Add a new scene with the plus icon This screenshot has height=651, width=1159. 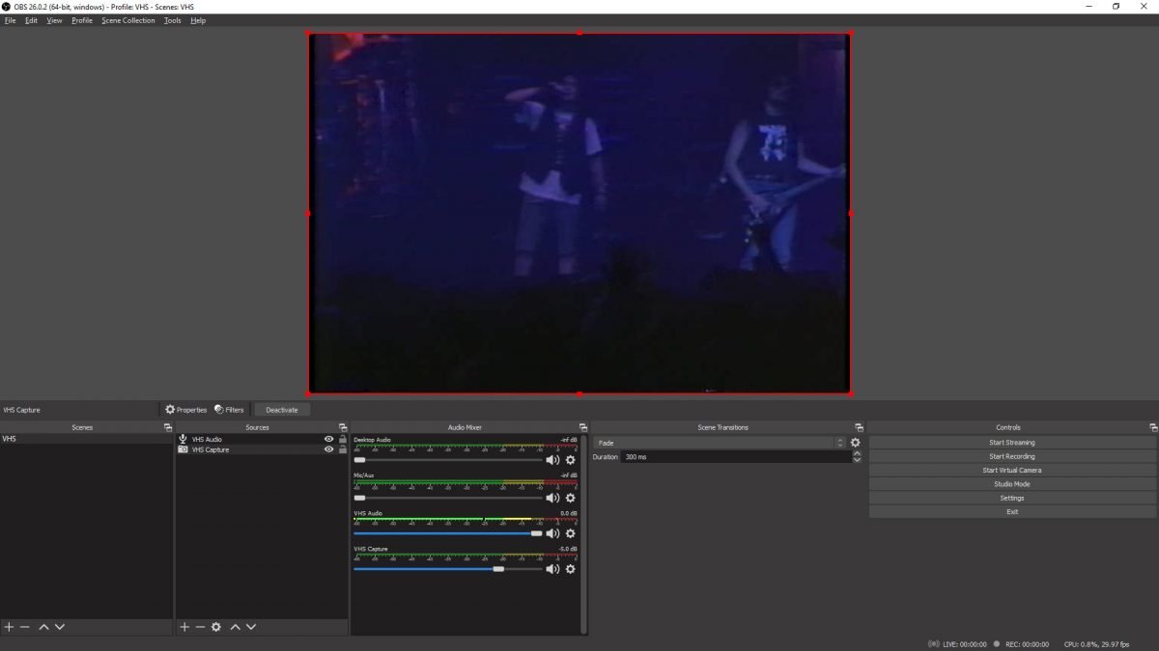[x=8, y=627]
